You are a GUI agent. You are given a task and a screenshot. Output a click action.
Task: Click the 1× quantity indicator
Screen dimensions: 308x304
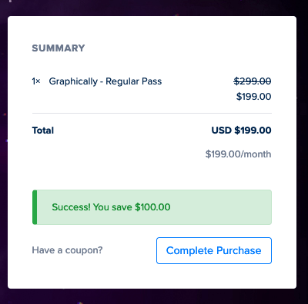tap(36, 81)
